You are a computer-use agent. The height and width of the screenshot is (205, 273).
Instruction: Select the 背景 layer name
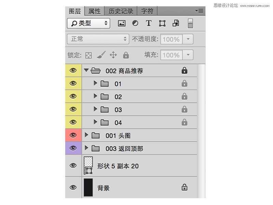[103, 188]
